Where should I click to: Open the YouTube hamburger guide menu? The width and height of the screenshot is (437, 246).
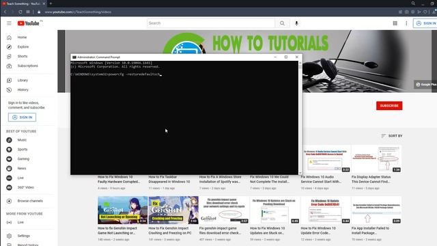[x=9, y=23]
